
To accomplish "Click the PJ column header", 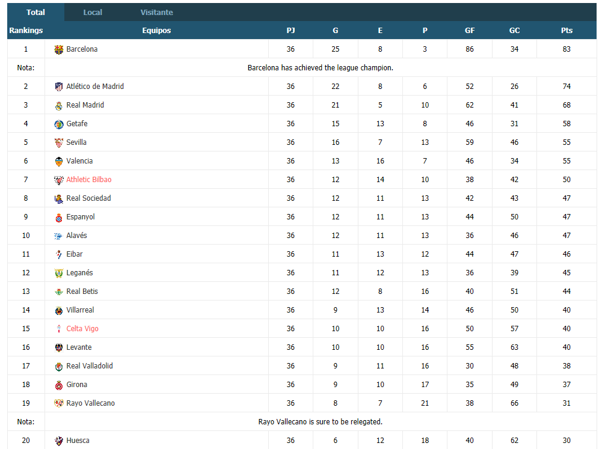I will 290,30.
